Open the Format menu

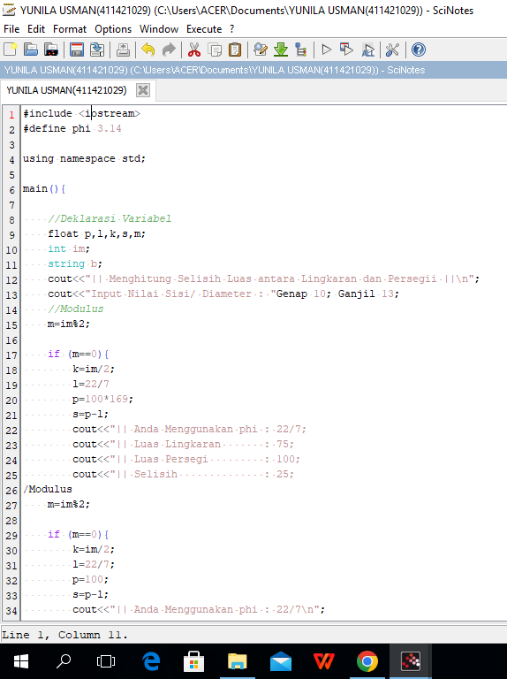pyautogui.click(x=70, y=29)
